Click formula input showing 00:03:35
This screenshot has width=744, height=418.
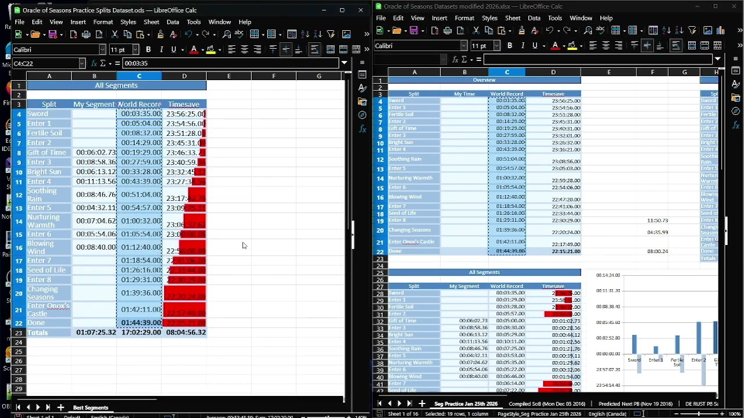(231, 63)
